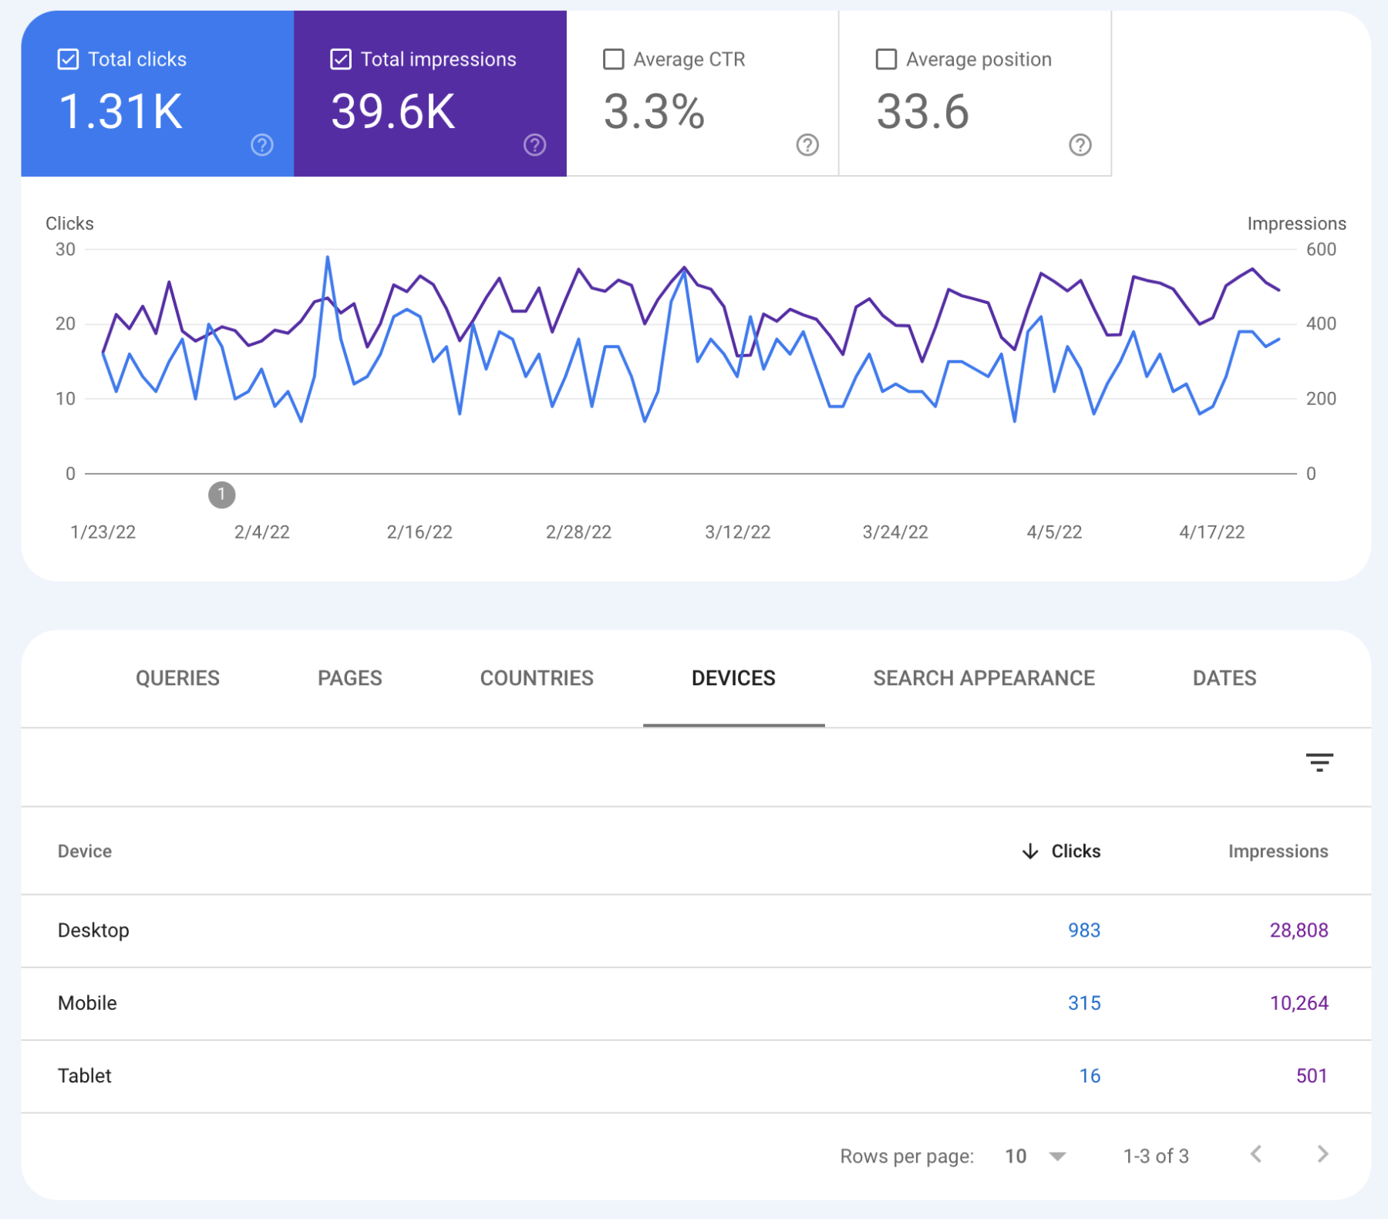Select the Devices tab
1388x1219 pixels.
[734, 678]
